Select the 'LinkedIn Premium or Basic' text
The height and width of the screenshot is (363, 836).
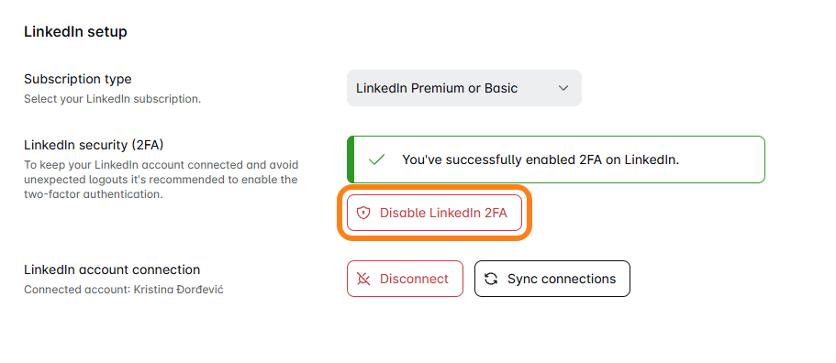tap(437, 88)
